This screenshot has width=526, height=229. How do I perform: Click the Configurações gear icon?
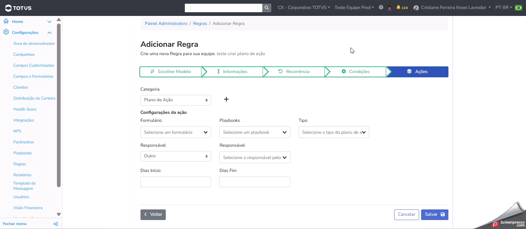6,32
